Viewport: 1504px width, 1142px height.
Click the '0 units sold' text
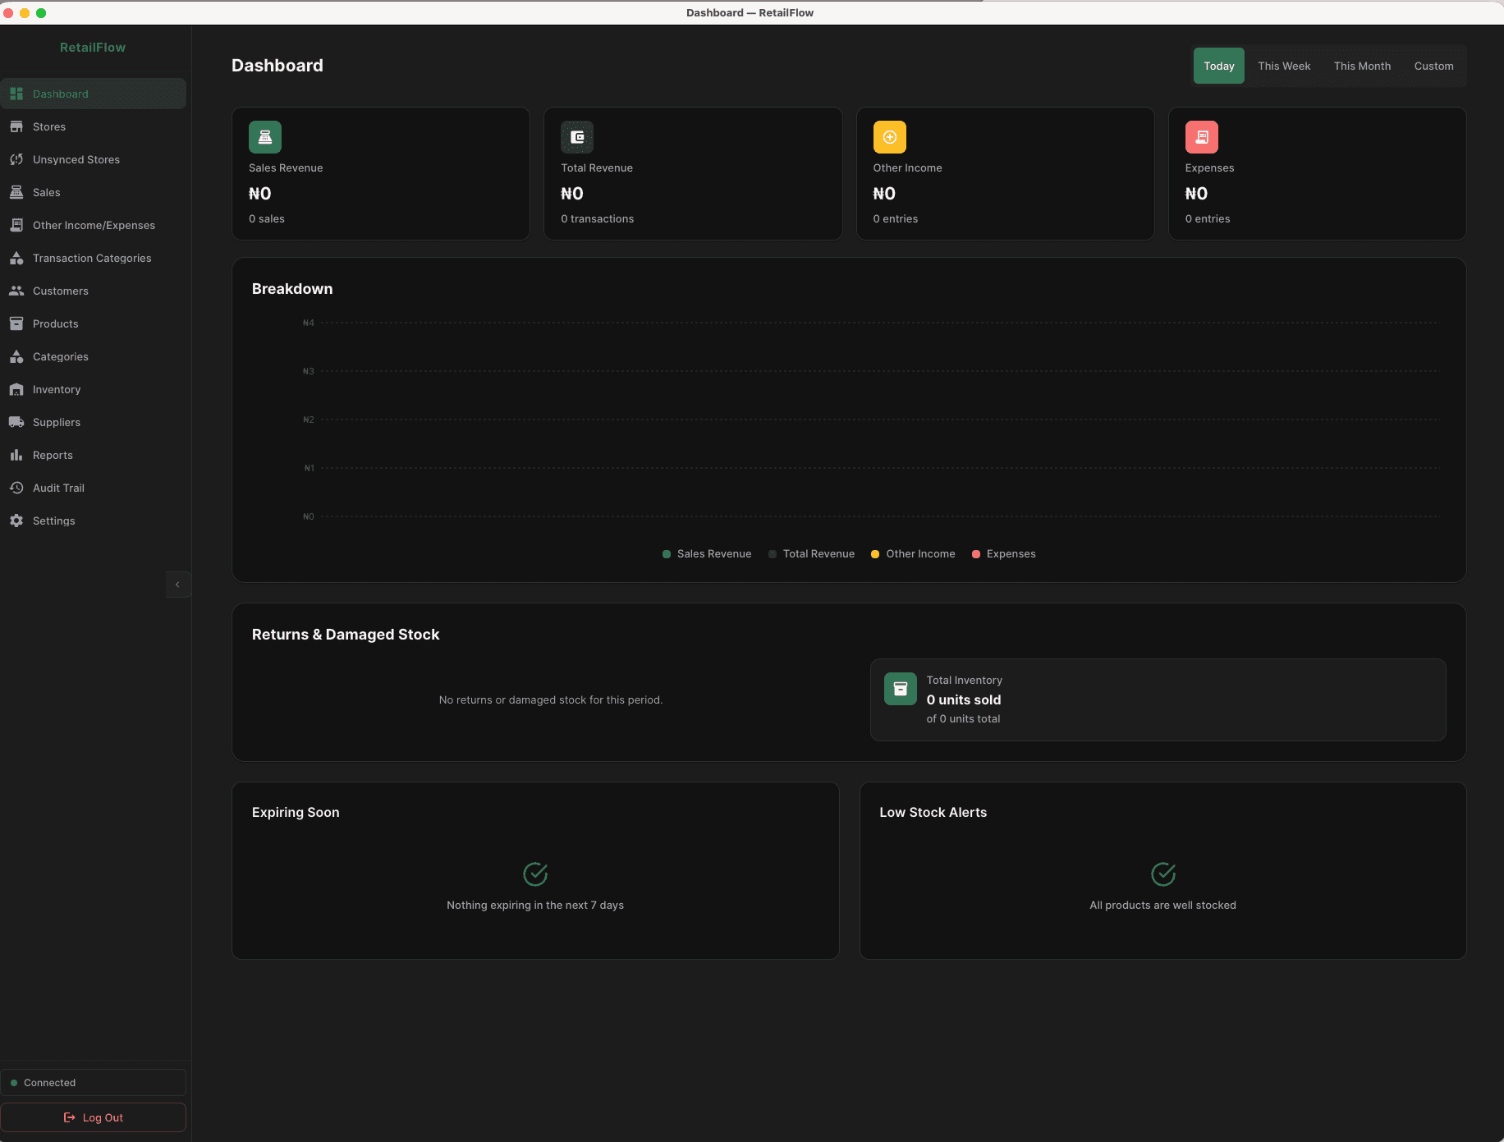[964, 699]
